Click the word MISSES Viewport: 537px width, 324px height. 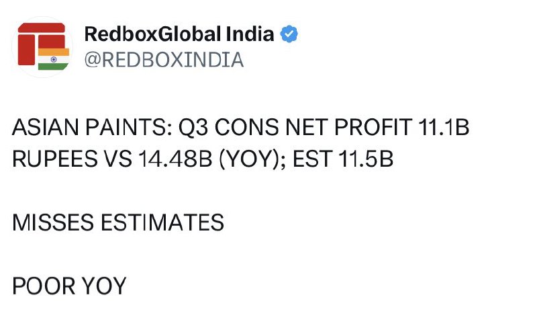click(53, 222)
